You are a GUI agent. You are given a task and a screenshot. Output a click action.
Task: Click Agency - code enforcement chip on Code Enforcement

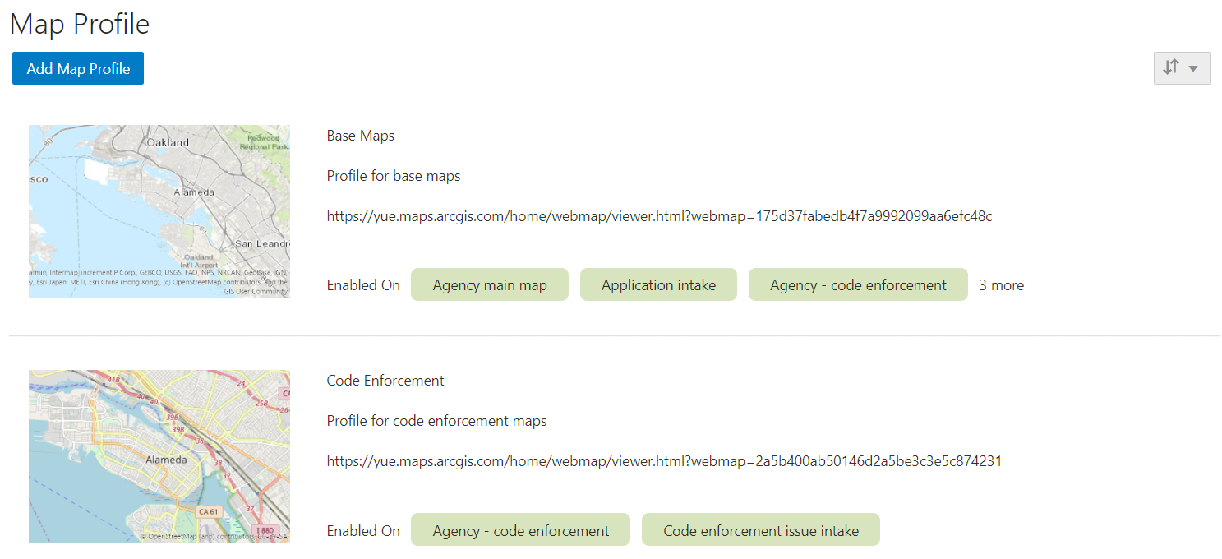(519, 529)
